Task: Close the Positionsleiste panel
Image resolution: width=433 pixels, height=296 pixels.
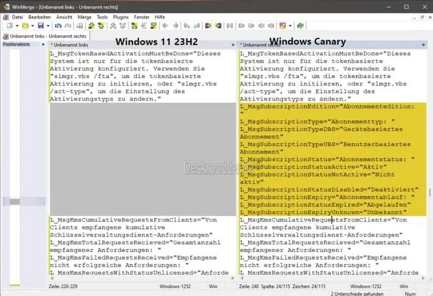Action: click(43, 44)
